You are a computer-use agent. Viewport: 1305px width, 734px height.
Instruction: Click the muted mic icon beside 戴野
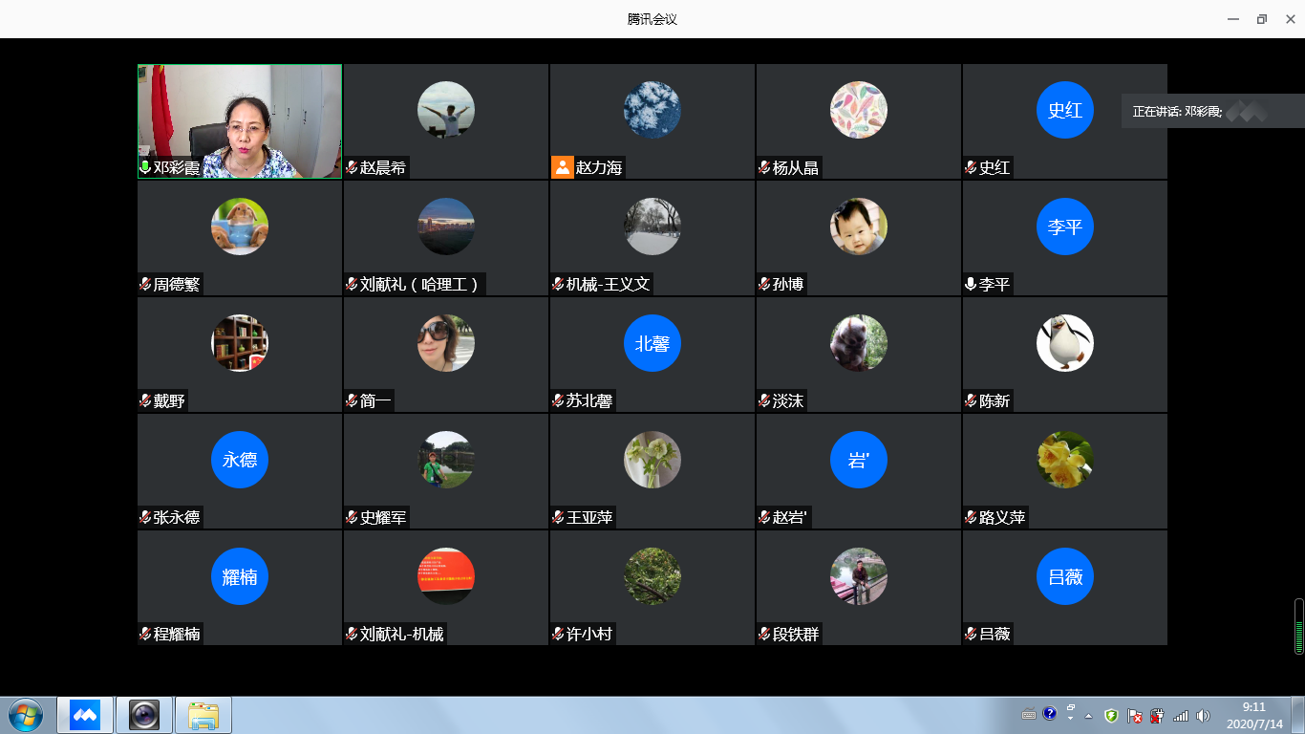click(x=145, y=400)
